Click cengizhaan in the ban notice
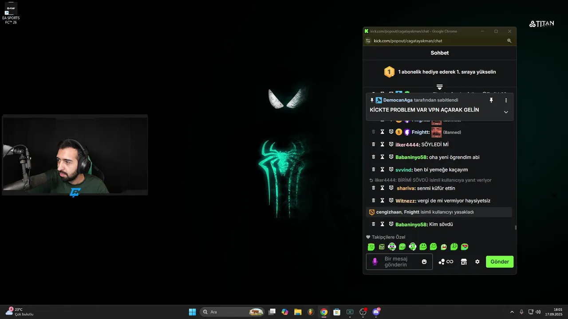This screenshot has width=568, height=319. tap(389, 212)
